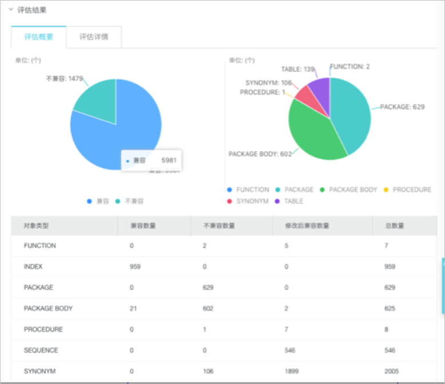
Task: Toggle the 兼容 legend item
Action: click(98, 201)
